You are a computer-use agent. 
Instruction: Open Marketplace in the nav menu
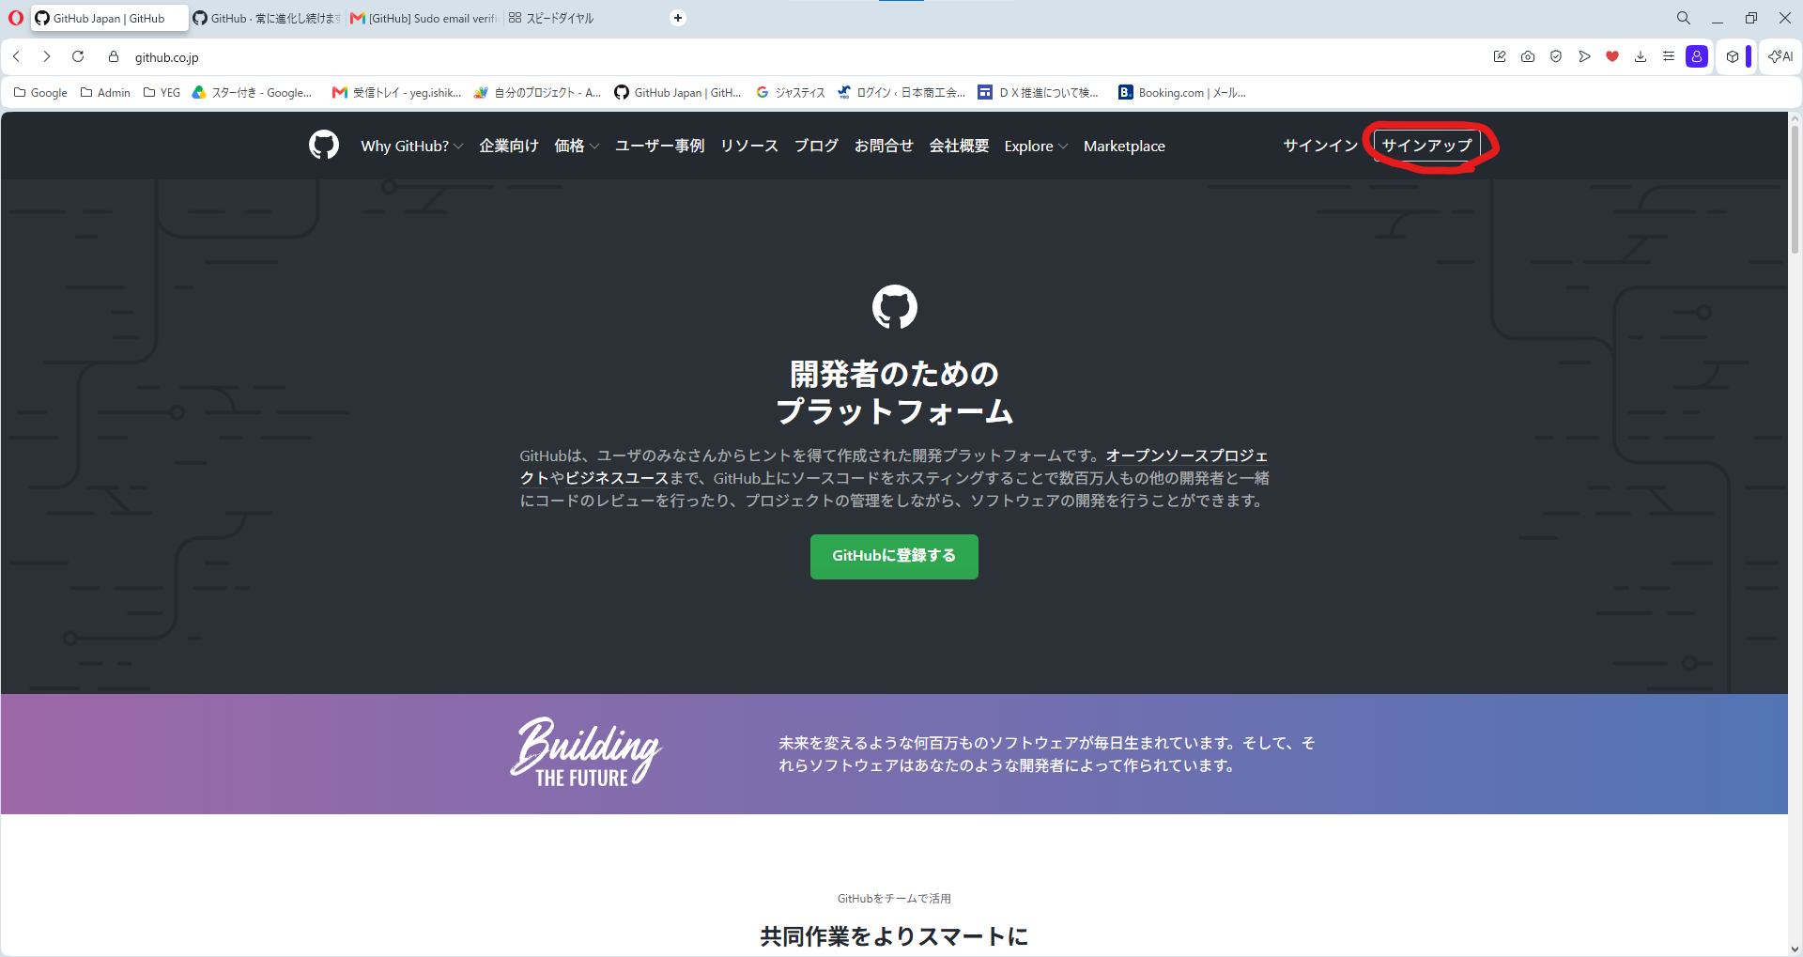1124,146
